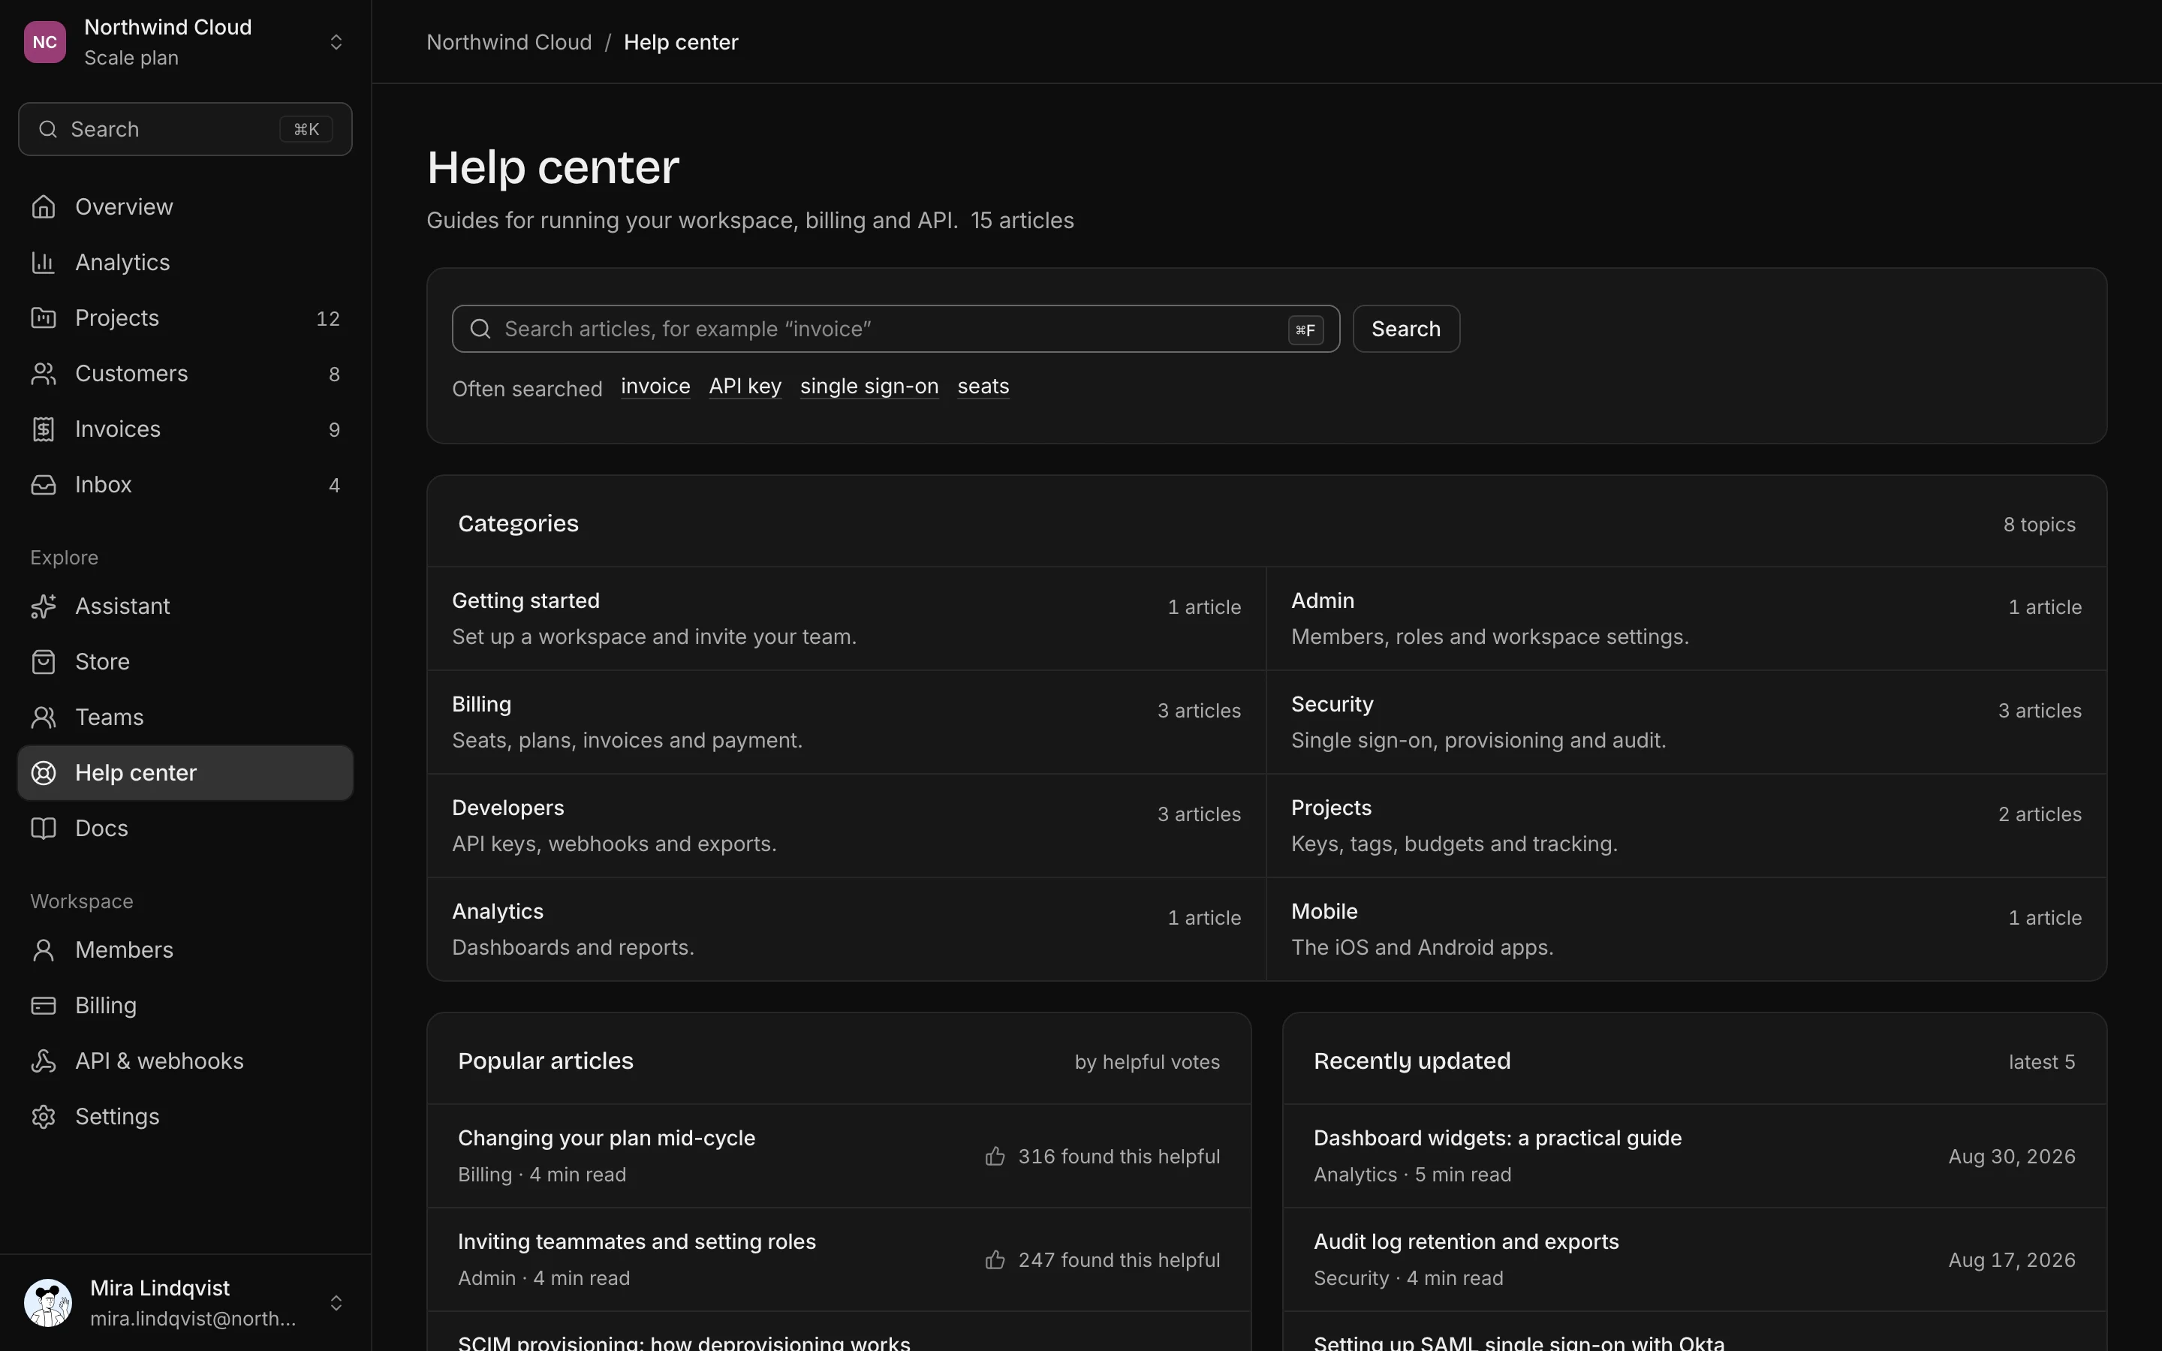2162x1351 pixels.
Task: Click thumbs-up on Changing your plan mid-cycle
Action: click(x=995, y=1156)
